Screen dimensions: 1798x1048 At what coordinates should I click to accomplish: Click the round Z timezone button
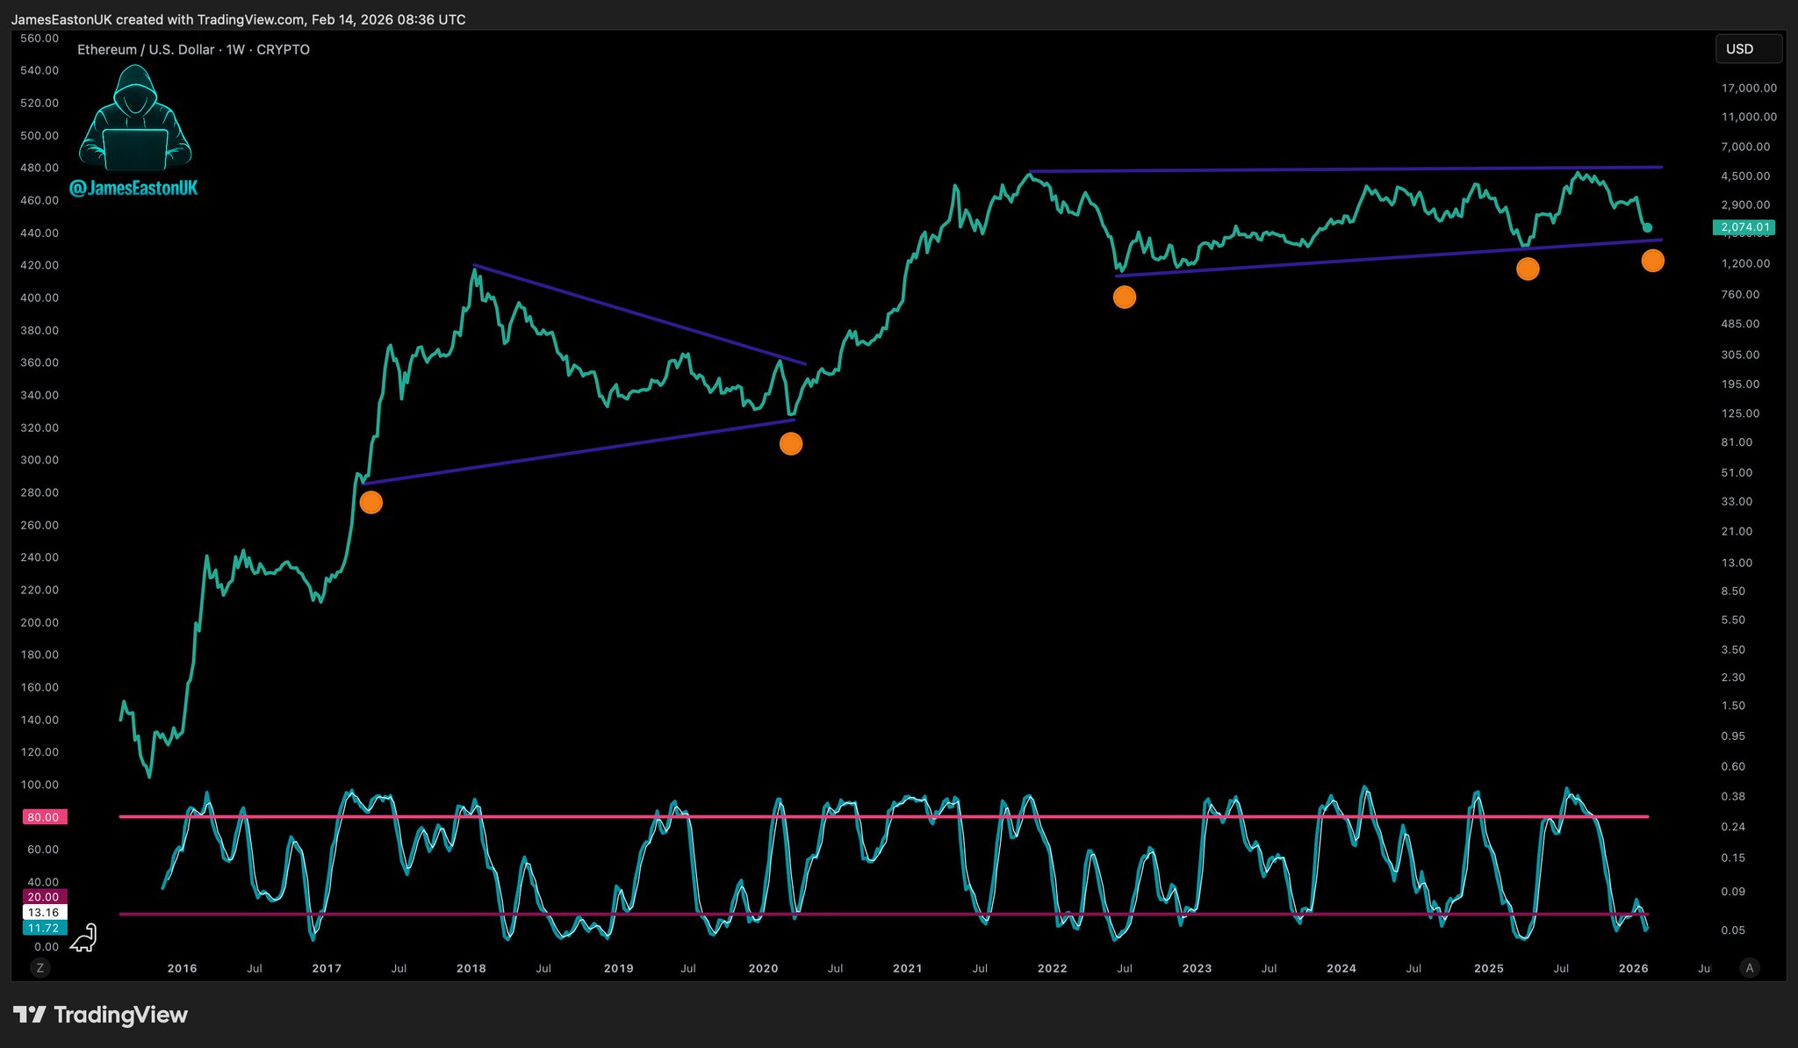point(40,968)
